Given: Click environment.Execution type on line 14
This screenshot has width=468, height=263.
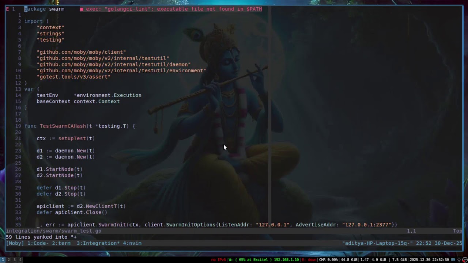Looking at the screenshot, I should [x=109, y=95].
